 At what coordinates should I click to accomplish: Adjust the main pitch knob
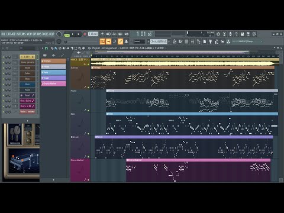[x=59, y=41]
